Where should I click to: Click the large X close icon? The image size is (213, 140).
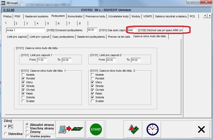201,129
